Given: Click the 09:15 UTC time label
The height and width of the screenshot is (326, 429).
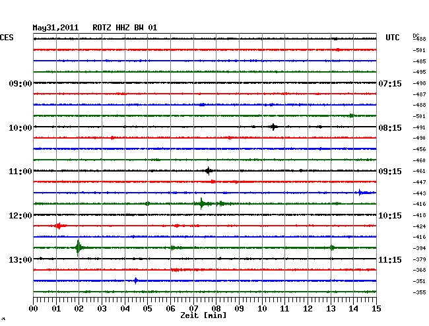Looking at the screenshot, I should [x=390, y=172].
